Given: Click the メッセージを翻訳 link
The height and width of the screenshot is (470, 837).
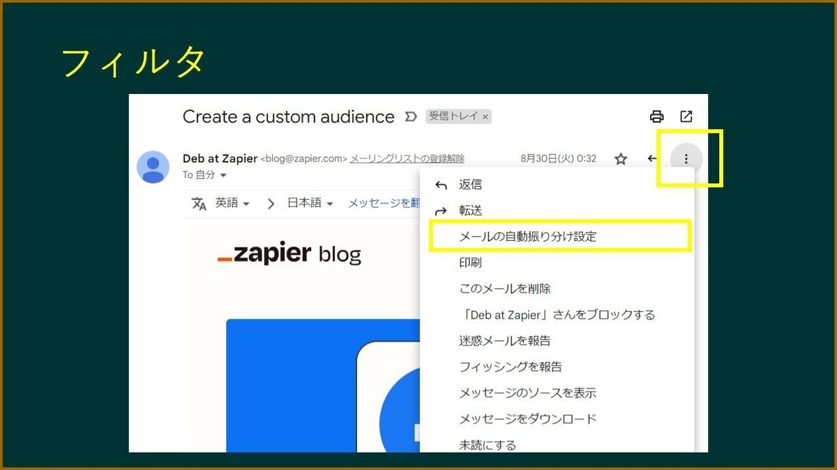Looking at the screenshot, I should (385, 203).
